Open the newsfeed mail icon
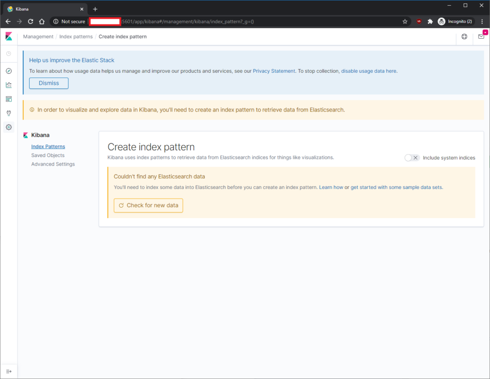This screenshot has height=379, width=490. pos(481,36)
